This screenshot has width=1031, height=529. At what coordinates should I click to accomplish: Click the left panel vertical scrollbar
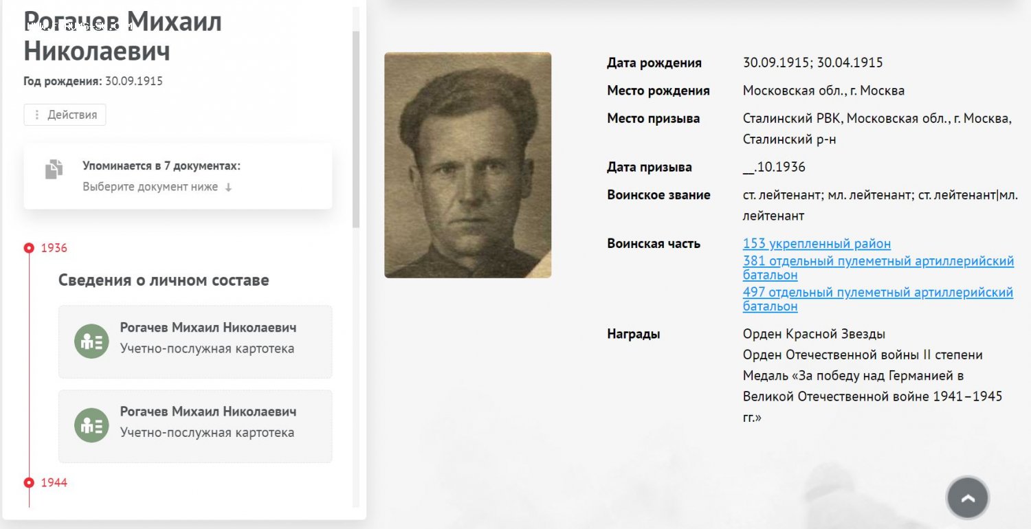[x=356, y=129]
